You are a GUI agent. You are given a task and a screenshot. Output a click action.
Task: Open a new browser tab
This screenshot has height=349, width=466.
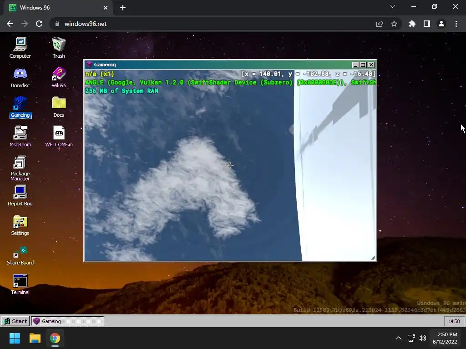coord(123,8)
